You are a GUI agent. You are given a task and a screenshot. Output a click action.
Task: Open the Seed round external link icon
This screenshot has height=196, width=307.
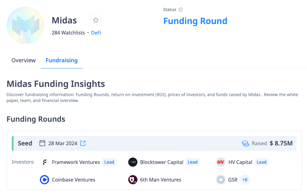[83, 143]
